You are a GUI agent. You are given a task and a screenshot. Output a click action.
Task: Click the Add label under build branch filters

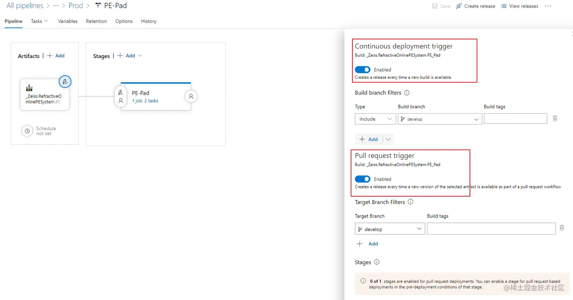click(x=373, y=139)
